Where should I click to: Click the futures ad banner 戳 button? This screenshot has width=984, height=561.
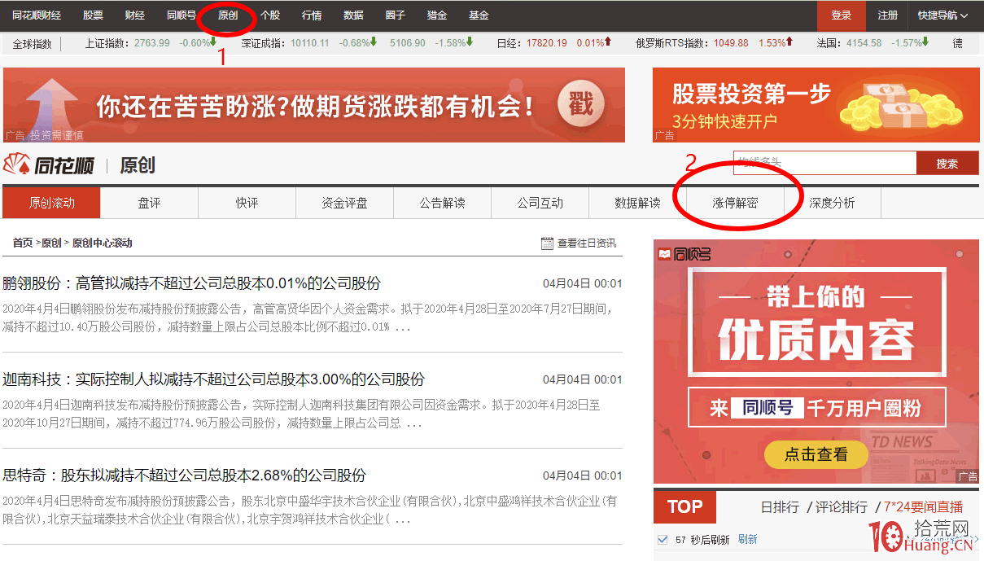tap(581, 104)
